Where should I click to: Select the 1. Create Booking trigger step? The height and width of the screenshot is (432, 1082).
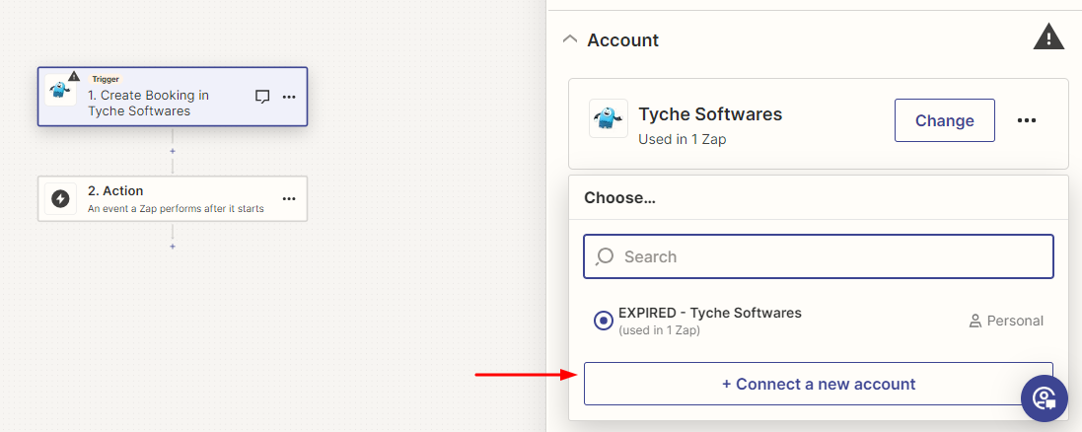coord(173,97)
